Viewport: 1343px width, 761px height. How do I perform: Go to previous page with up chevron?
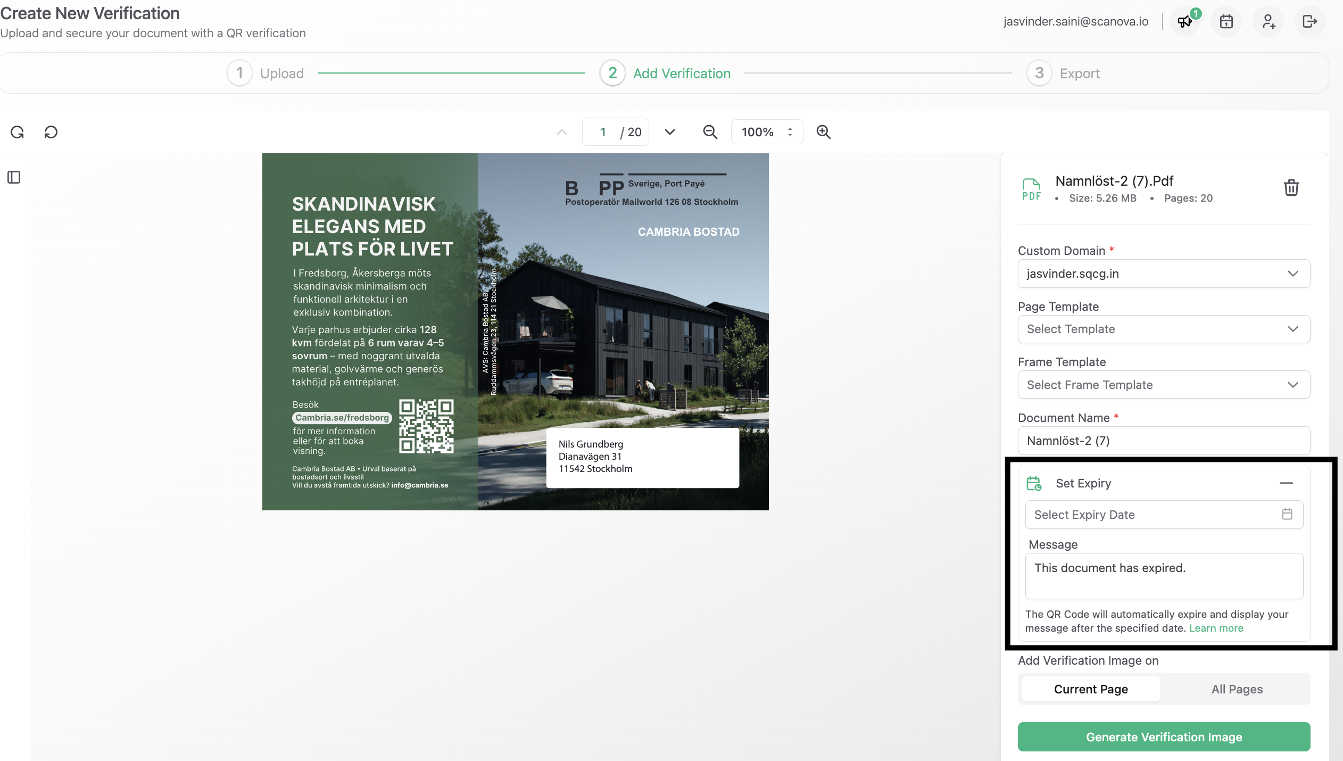click(562, 132)
